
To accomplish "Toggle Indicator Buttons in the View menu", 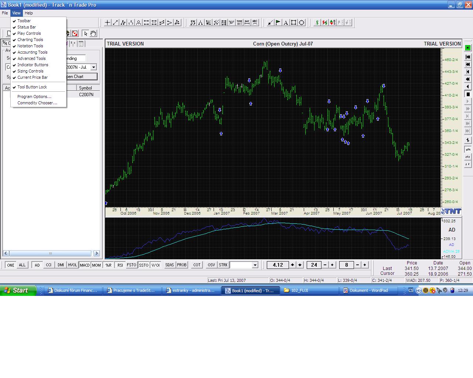I will pyautogui.click(x=33, y=65).
